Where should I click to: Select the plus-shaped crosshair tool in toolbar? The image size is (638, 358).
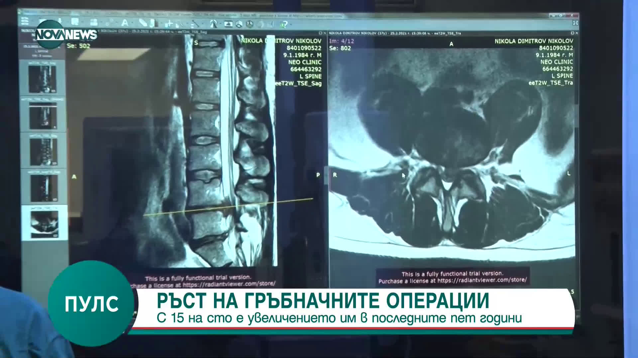click(169, 24)
